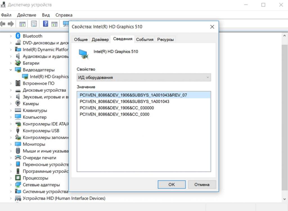Expand the Мониторы tree node

point(11,144)
